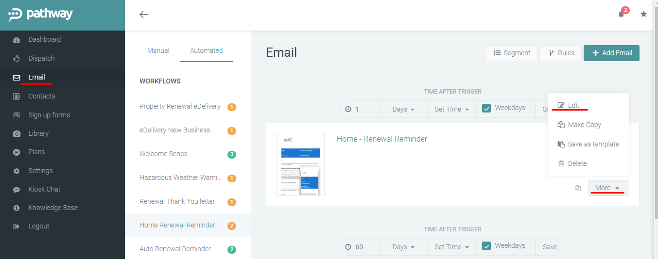Open Kiosk Chat in the sidebar
Screen dimensions: 658x259
tap(44, 189)
